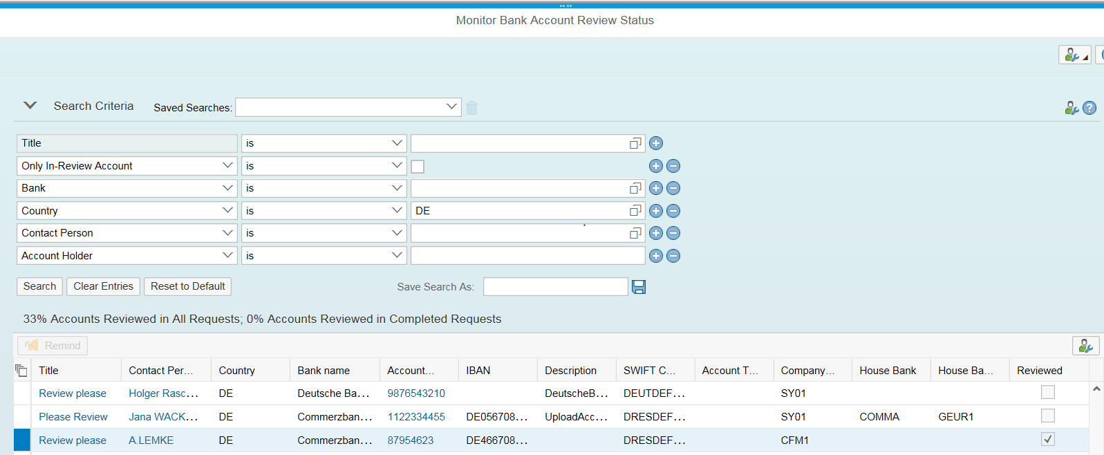Click the help question mark icon
Viewport: 1104px width, 455px height.
[1089, 108]
